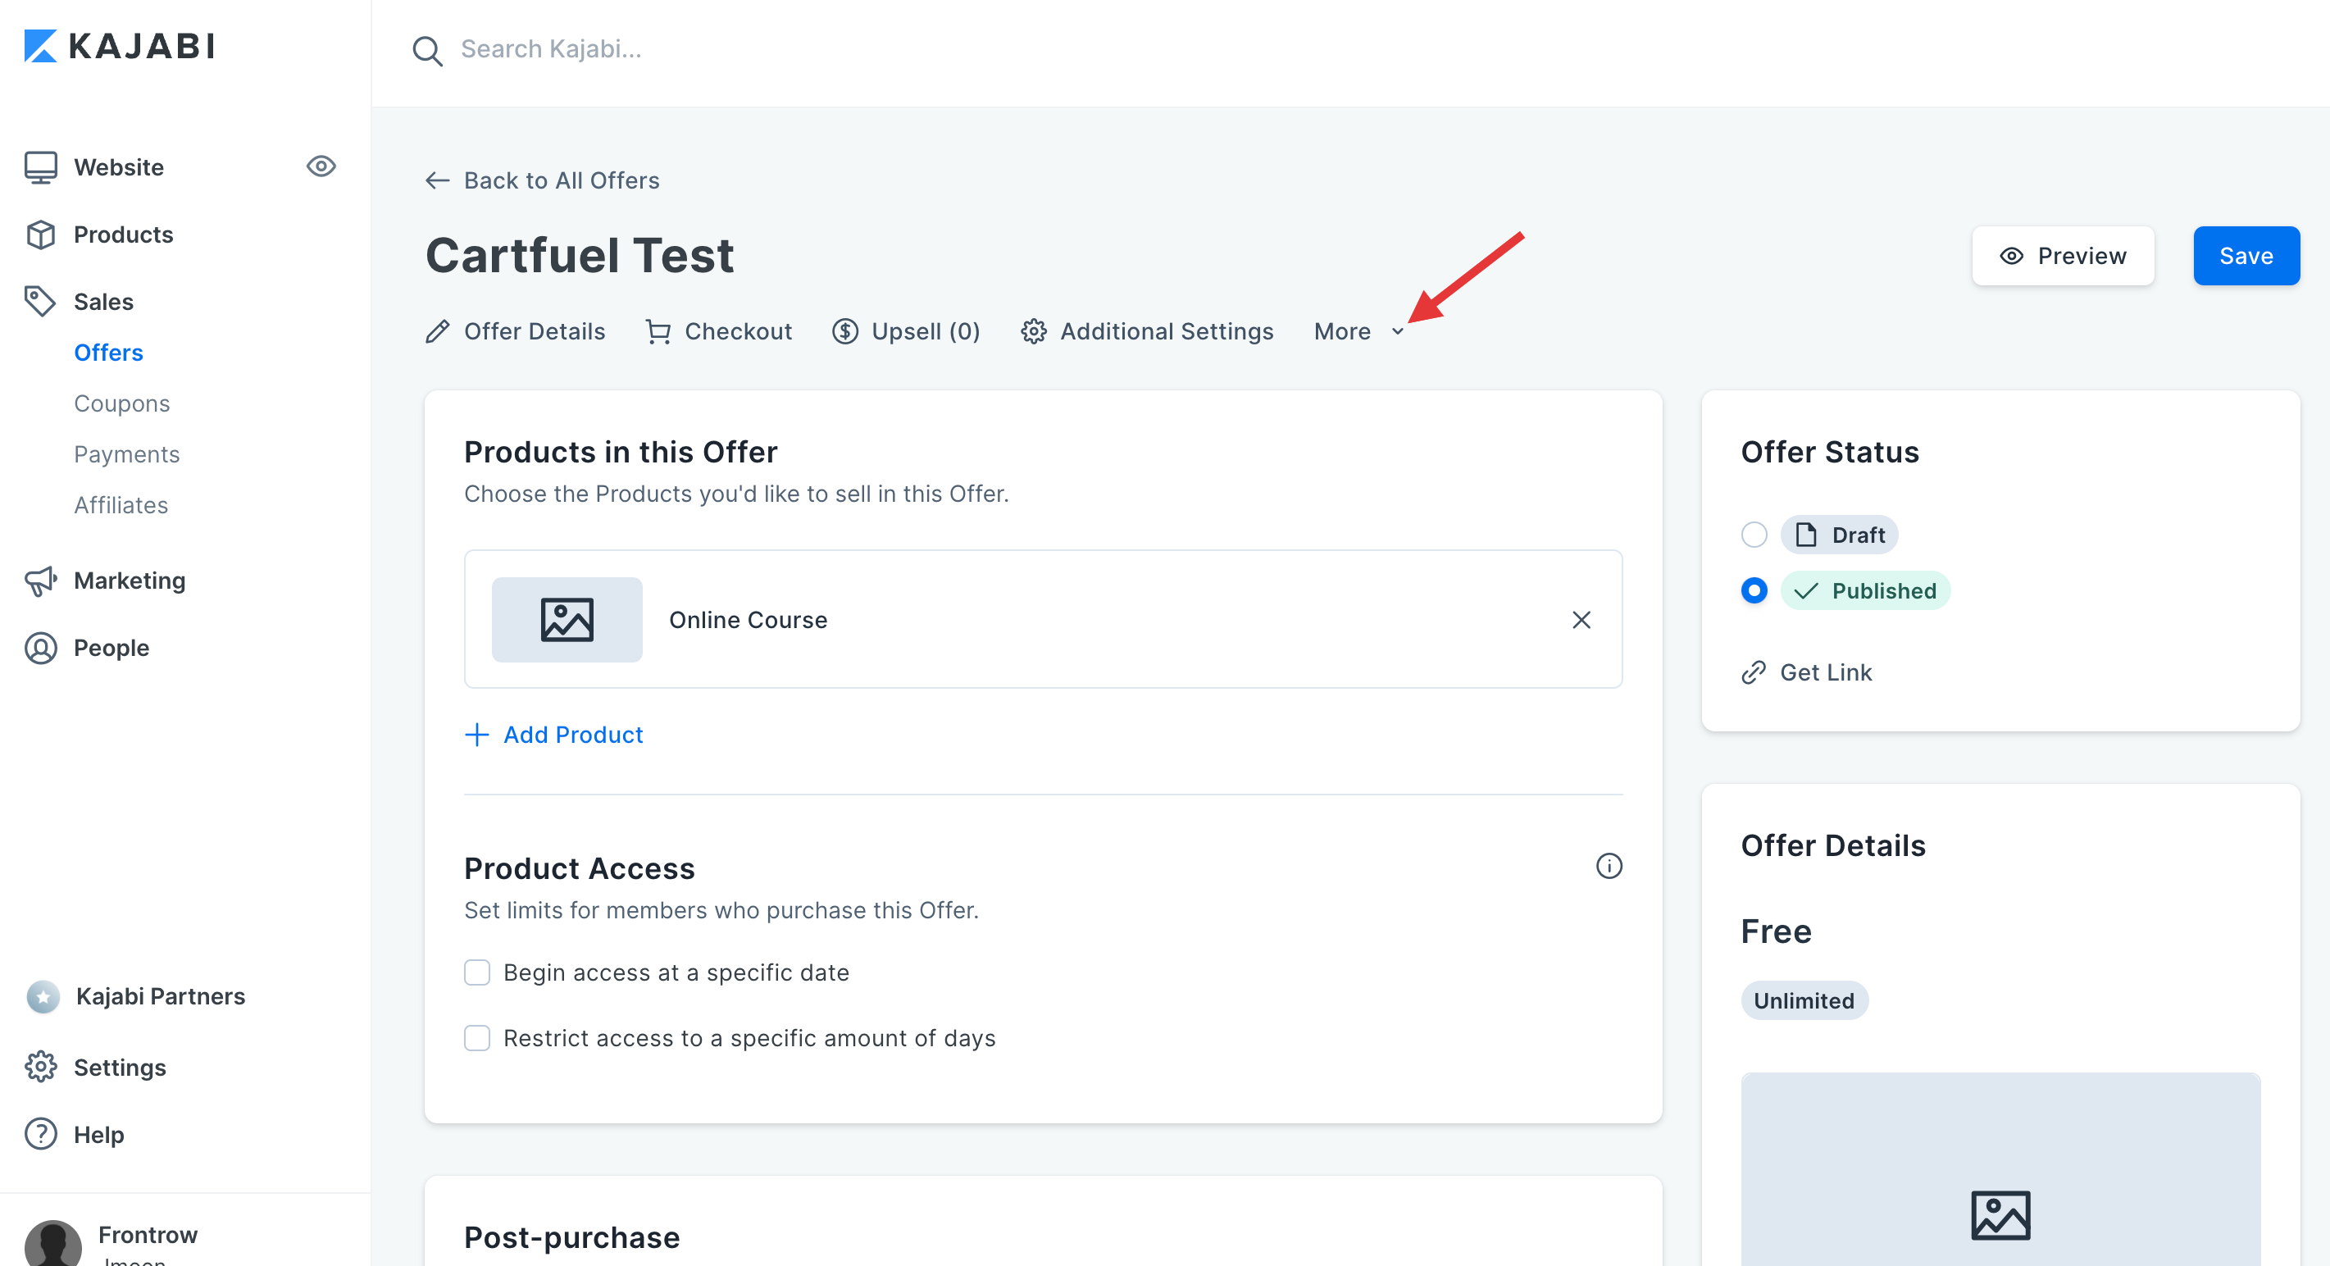Open Settings gear in sidebar
The width and height of the screenshot is (2330, 1266).
[x=42, y=1067]
